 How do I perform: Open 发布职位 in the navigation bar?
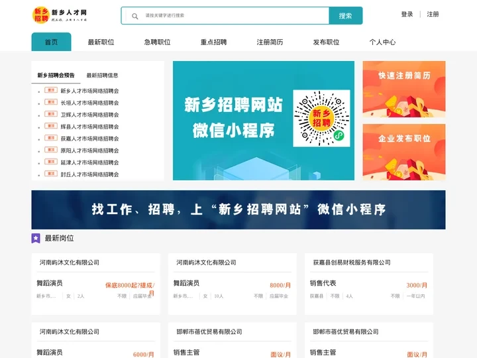click(x=326, y=42)
